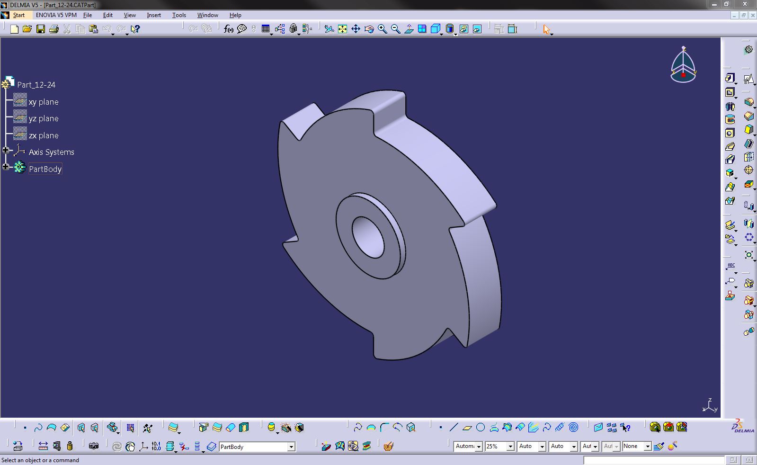The image size is (757, 465).
Task: Open the Automatic color dropdown
Action: click(479, 447)
